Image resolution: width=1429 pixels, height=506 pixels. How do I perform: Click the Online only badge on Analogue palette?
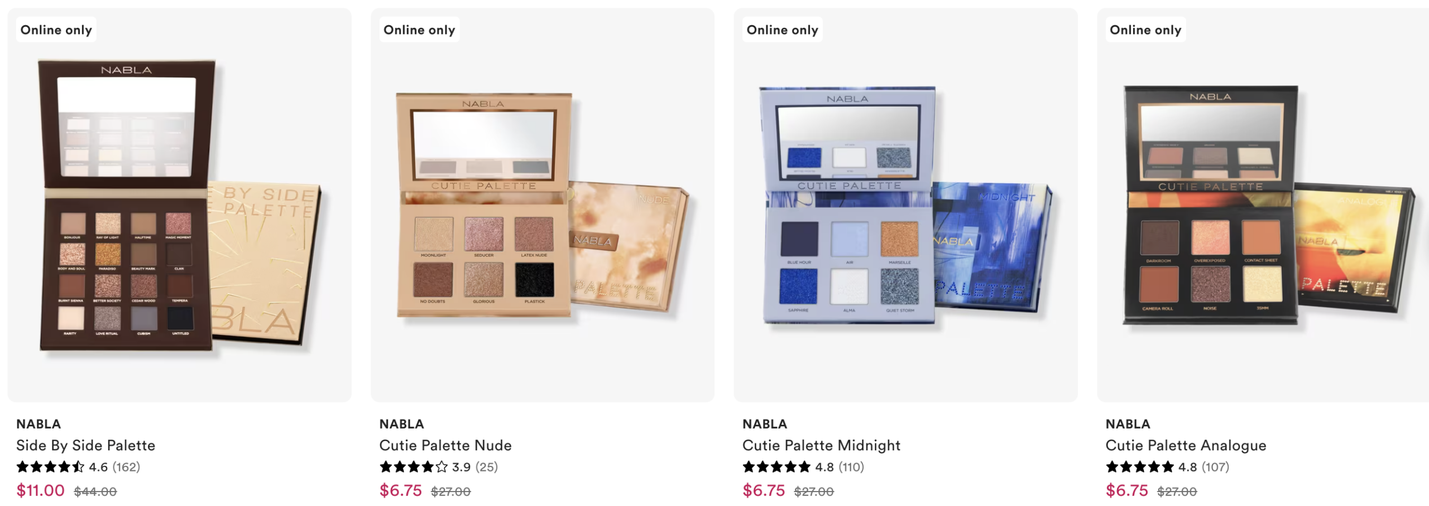coord(1145,30)
